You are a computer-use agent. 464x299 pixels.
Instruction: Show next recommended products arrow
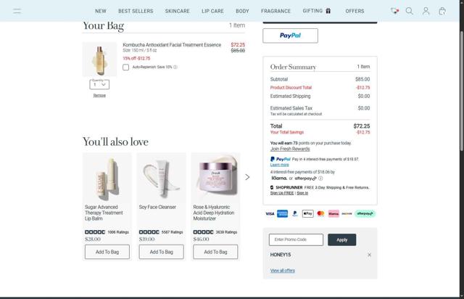click(247, 177)
